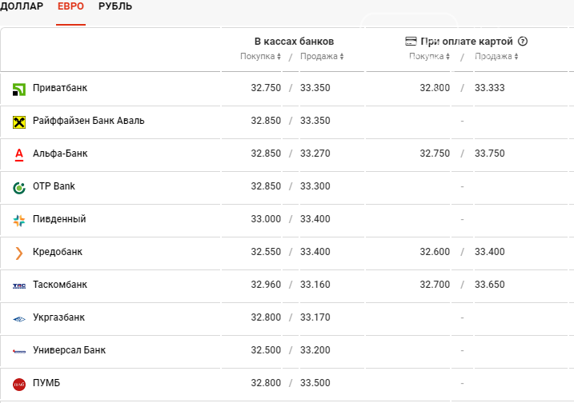
Task: Click the ПУМБ red round logo
Action: 19,385
